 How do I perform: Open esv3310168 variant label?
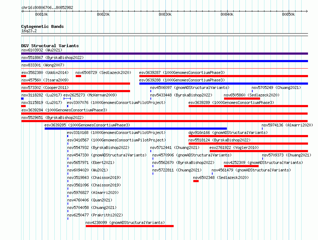[x=116, y=132]
